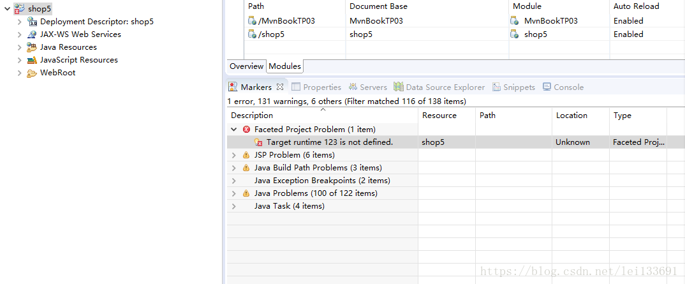This screenshot has width=685, height=284.
Task: Click the /MvnBookTP03 path module icon
Action: pyautogui.click(x=252, y=20)
